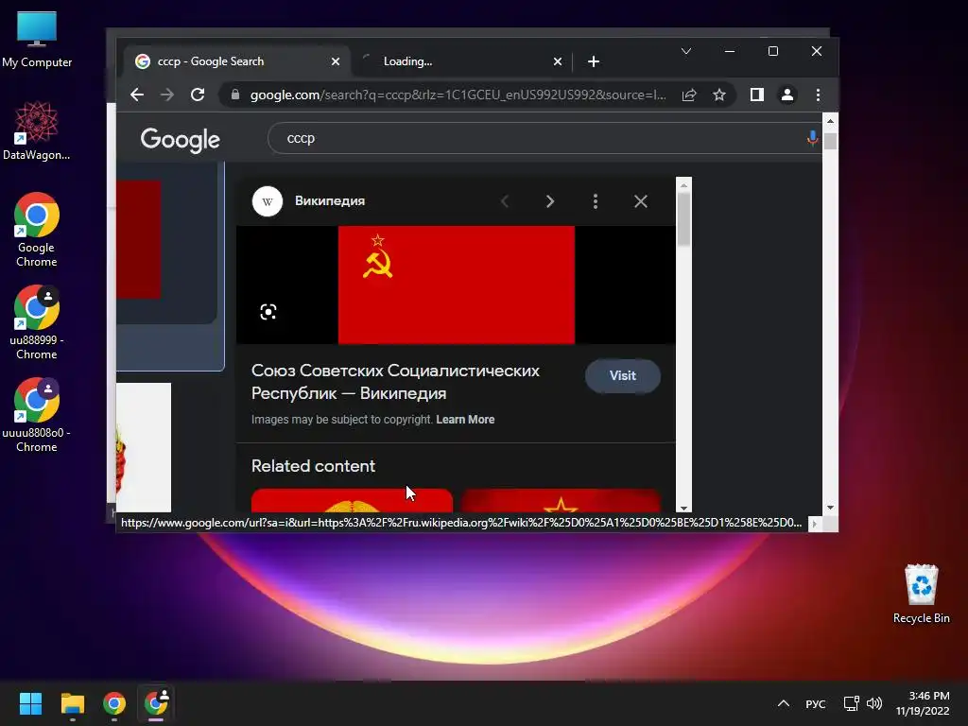
Task: Open the clock showing 3:46 PM
Action: 923,703
